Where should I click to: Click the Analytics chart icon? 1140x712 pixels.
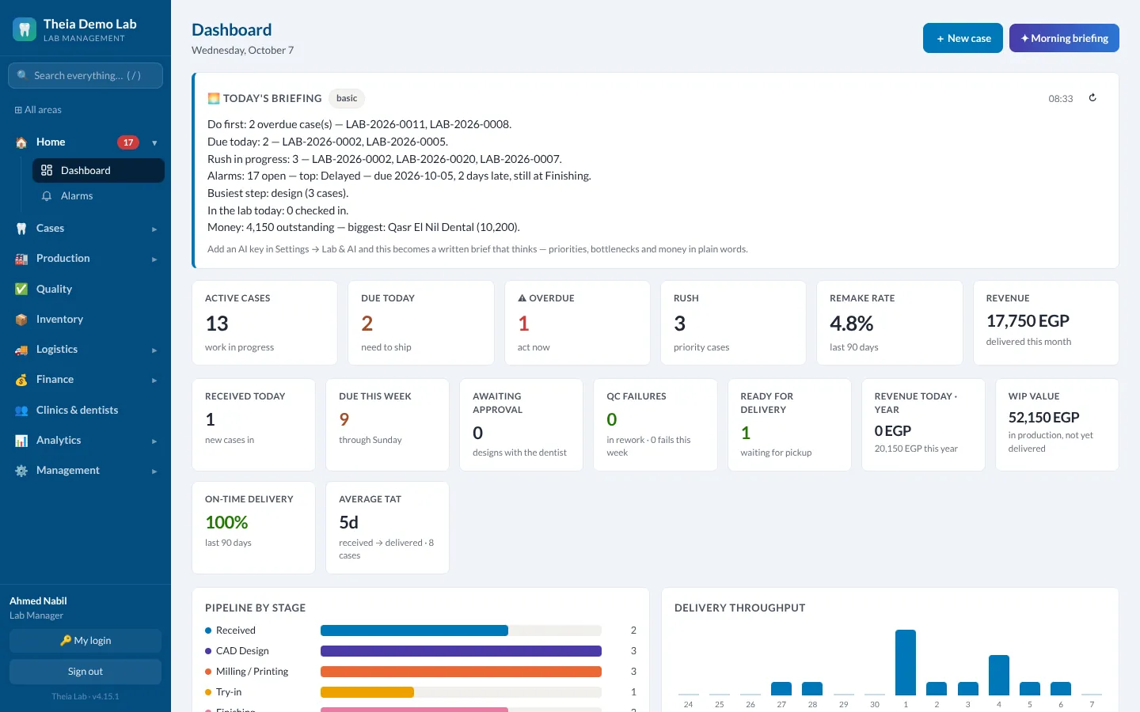pos(21,441)
